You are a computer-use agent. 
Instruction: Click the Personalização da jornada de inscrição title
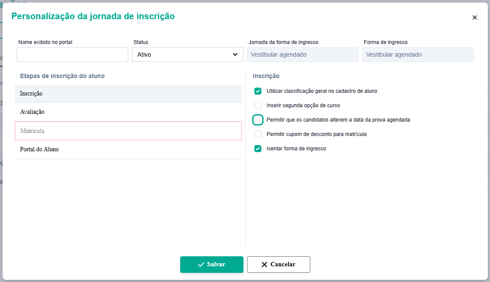[93, 16]
